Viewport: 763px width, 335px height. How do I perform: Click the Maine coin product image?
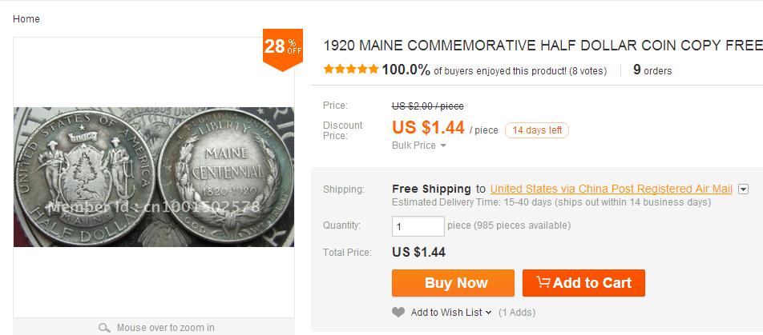[x=154, y=177]
